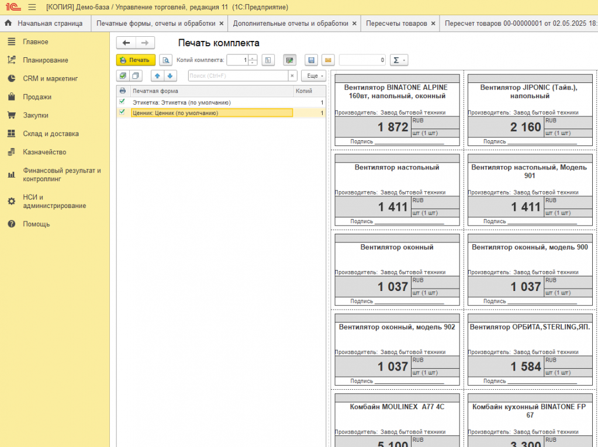Open НСИ и администрирование section

pyautogui.click(x=54, y=201)
